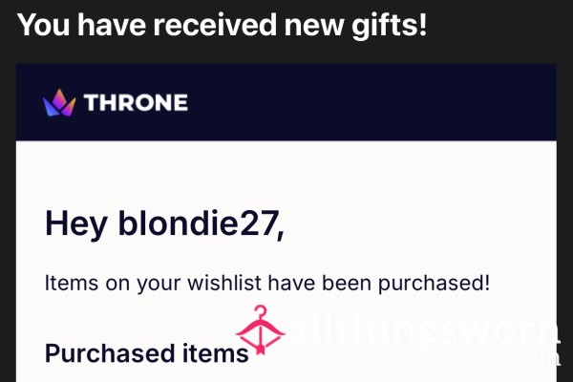
Task: Click the word 'Hey' in the greeting
Action: pyautogui.click(x=76, y=223)
